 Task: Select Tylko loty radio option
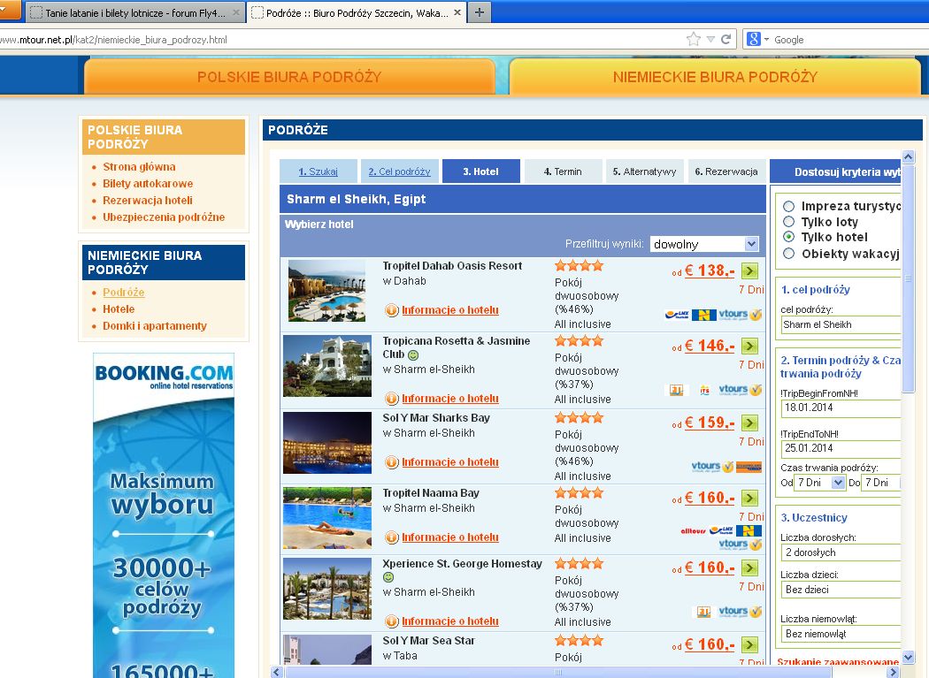(788, 222)
